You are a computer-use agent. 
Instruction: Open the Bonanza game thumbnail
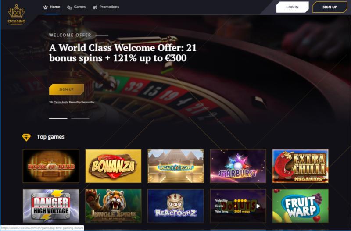[113, 166]
